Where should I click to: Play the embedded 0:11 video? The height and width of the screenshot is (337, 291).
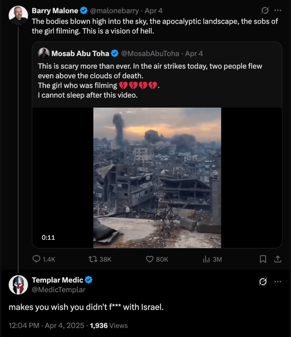click(157, 178)
